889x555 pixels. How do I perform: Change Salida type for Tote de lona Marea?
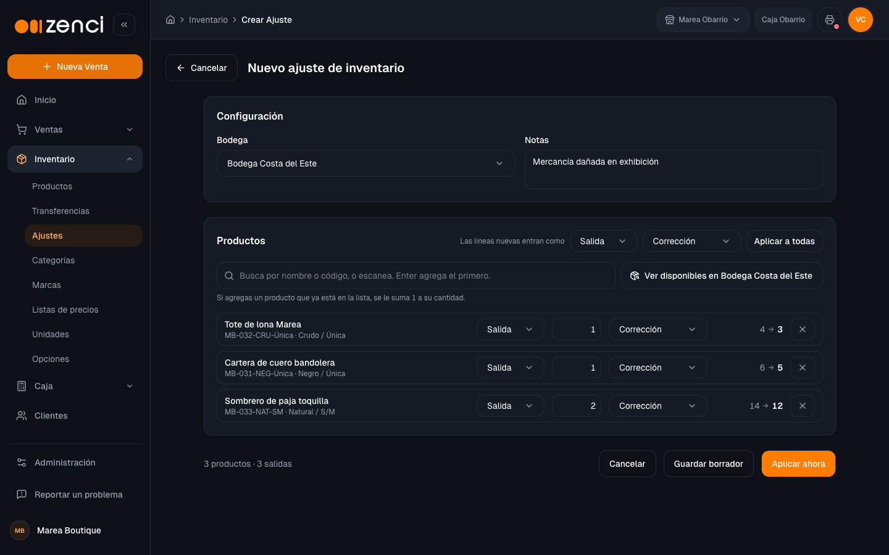510,329
